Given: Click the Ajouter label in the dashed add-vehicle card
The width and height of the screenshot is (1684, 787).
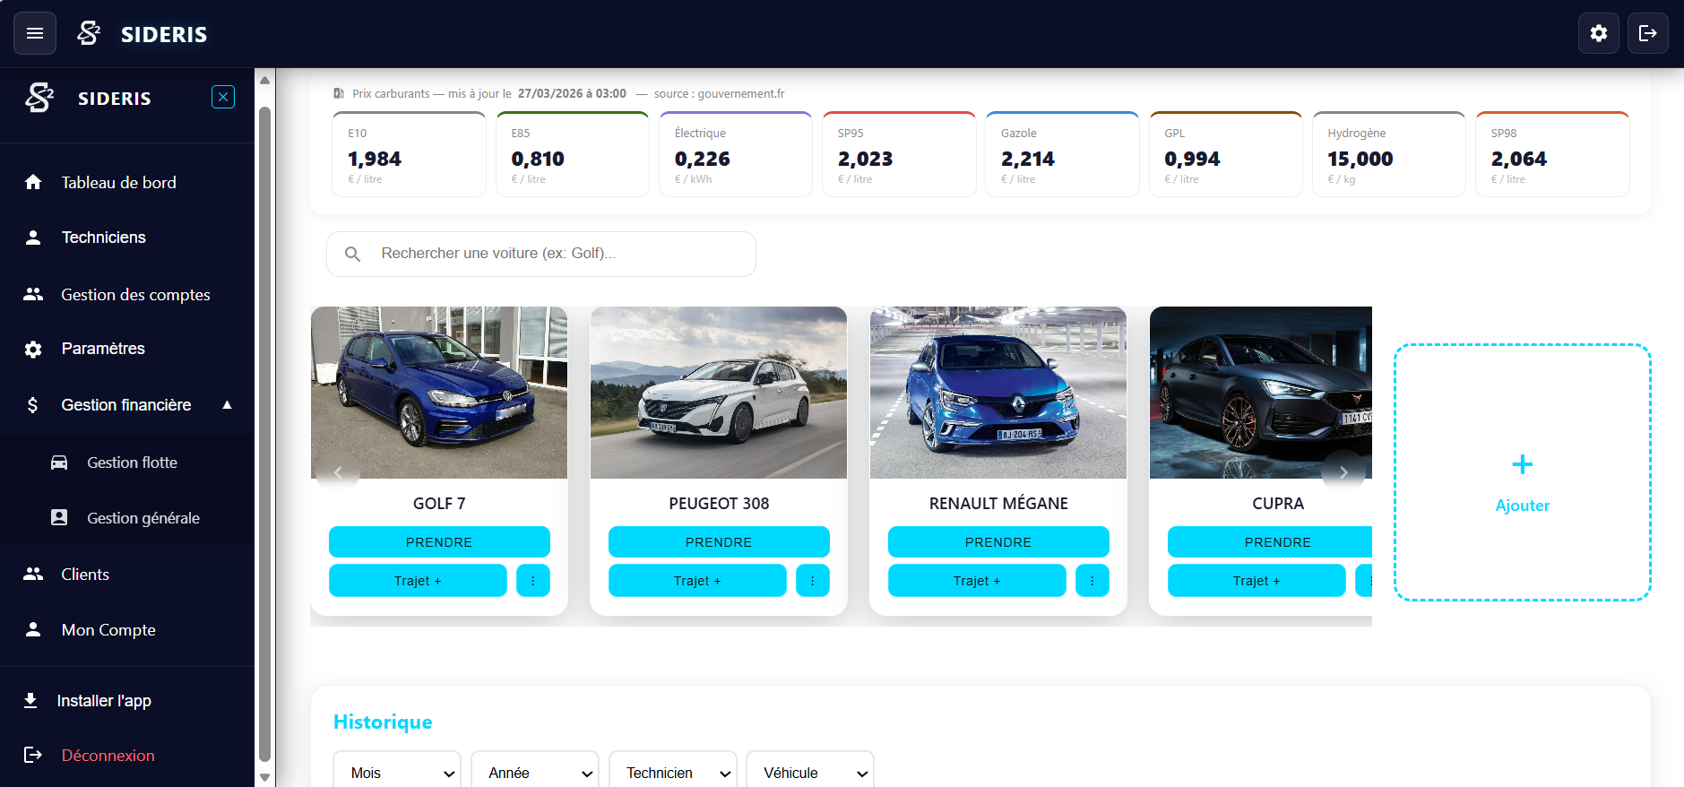Looking at the screenshot, I should [x=1523, y=505].
